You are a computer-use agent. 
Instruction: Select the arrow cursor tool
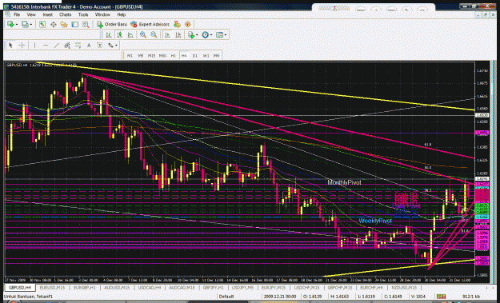pyautogui.click(x=10, y=46)
